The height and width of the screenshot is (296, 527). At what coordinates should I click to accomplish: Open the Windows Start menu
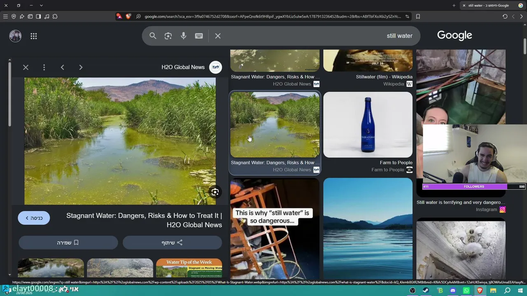coord(520,291)
